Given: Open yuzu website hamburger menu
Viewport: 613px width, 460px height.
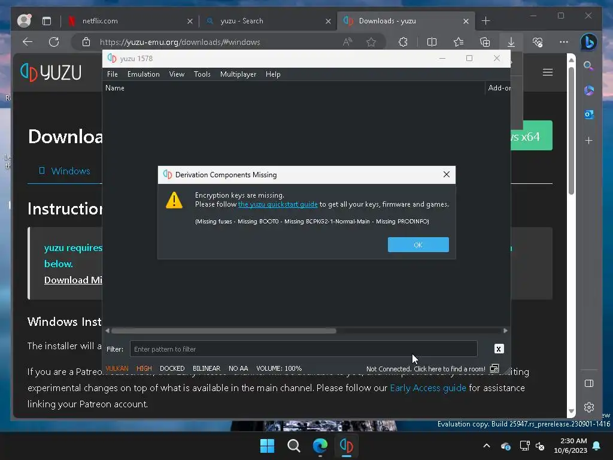Looking at the screenshot, I should coord(547,72).
